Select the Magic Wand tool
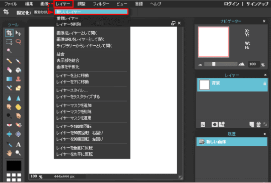 tap(9, 51)
